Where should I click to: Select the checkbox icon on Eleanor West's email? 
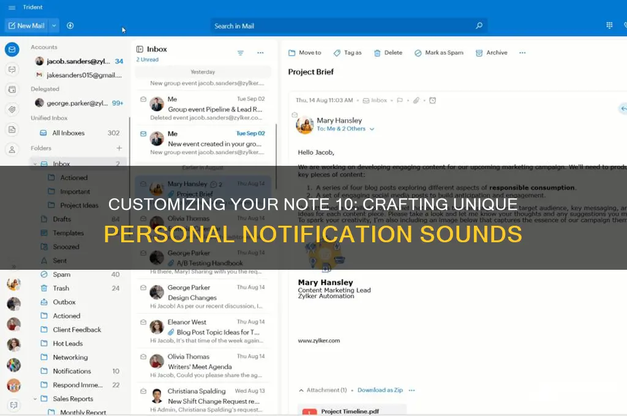(143, 322)
